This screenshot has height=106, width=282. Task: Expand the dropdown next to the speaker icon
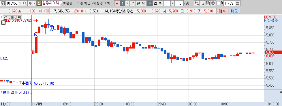coord(34,3)
